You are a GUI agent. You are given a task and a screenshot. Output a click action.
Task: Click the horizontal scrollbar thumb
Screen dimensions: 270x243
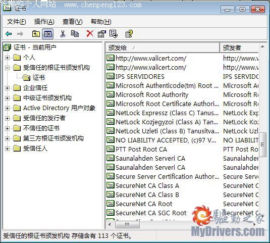127,224
